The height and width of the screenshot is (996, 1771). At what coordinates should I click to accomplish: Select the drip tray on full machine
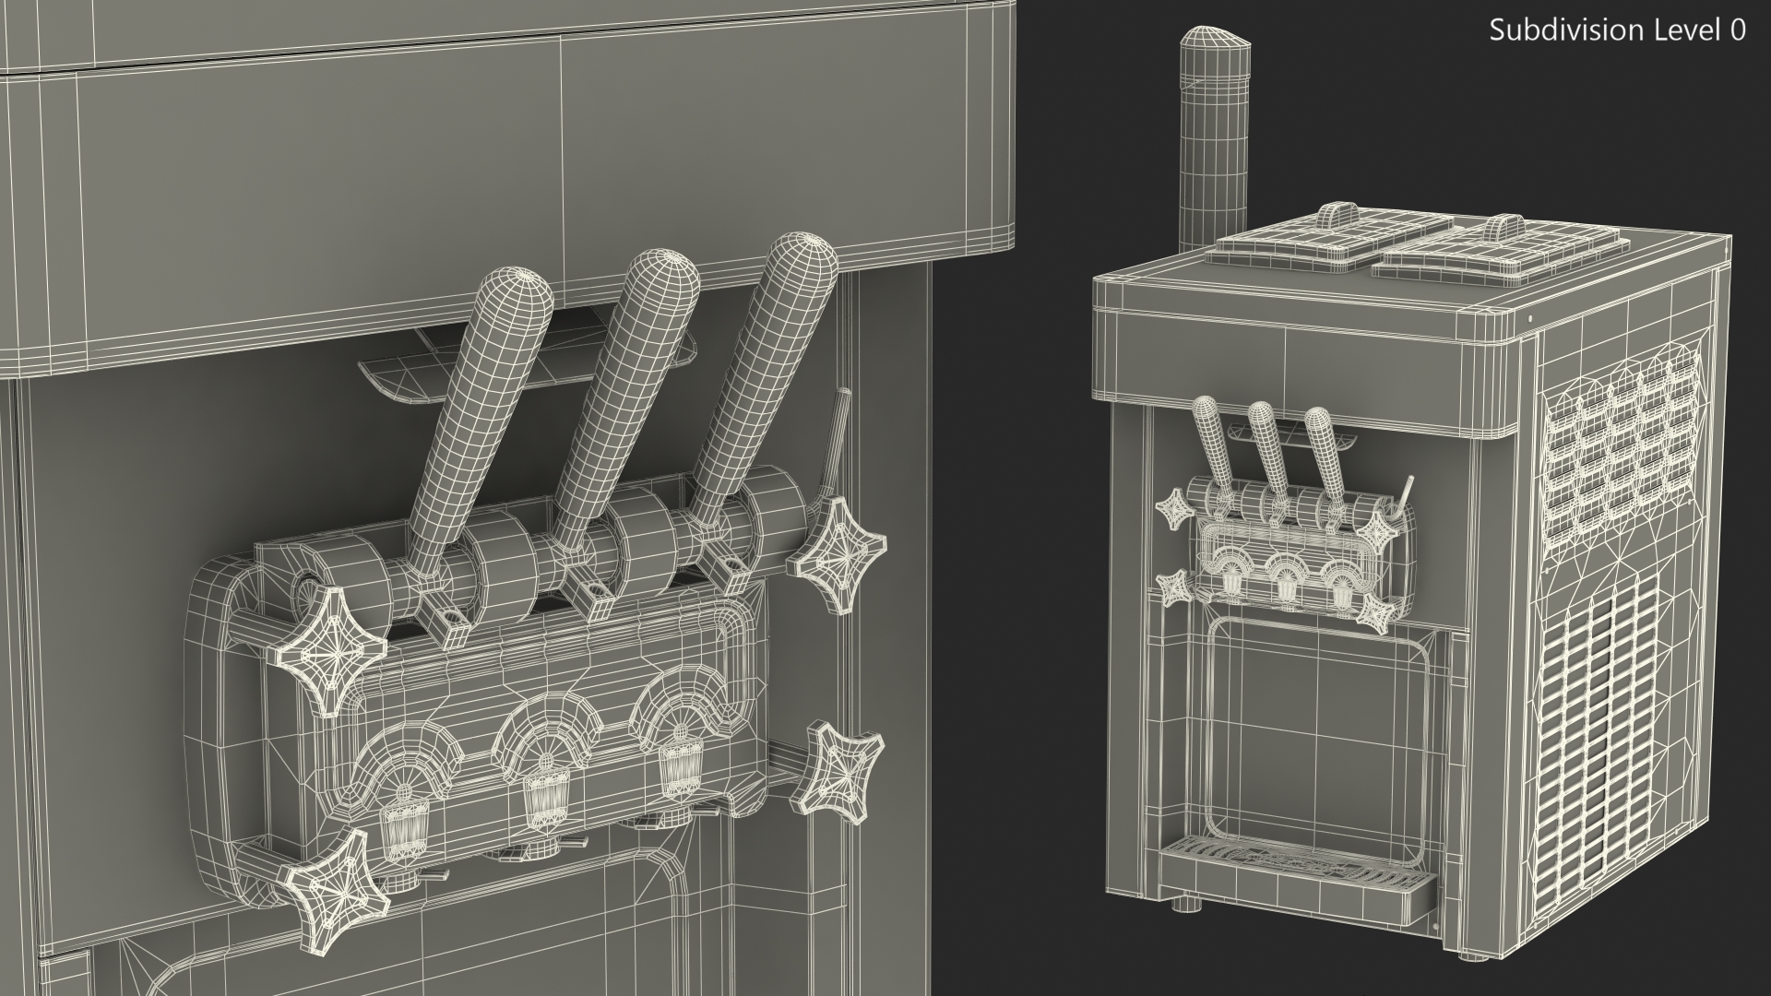coord(1296,879)
